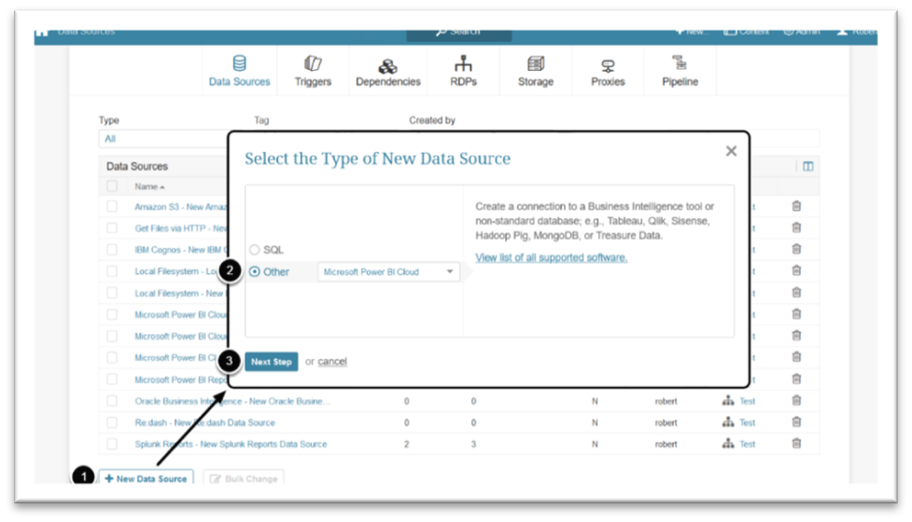Open the Triggers section icon
The width and height of the screenshot is (912, 522).
click(x=313, y=63)
